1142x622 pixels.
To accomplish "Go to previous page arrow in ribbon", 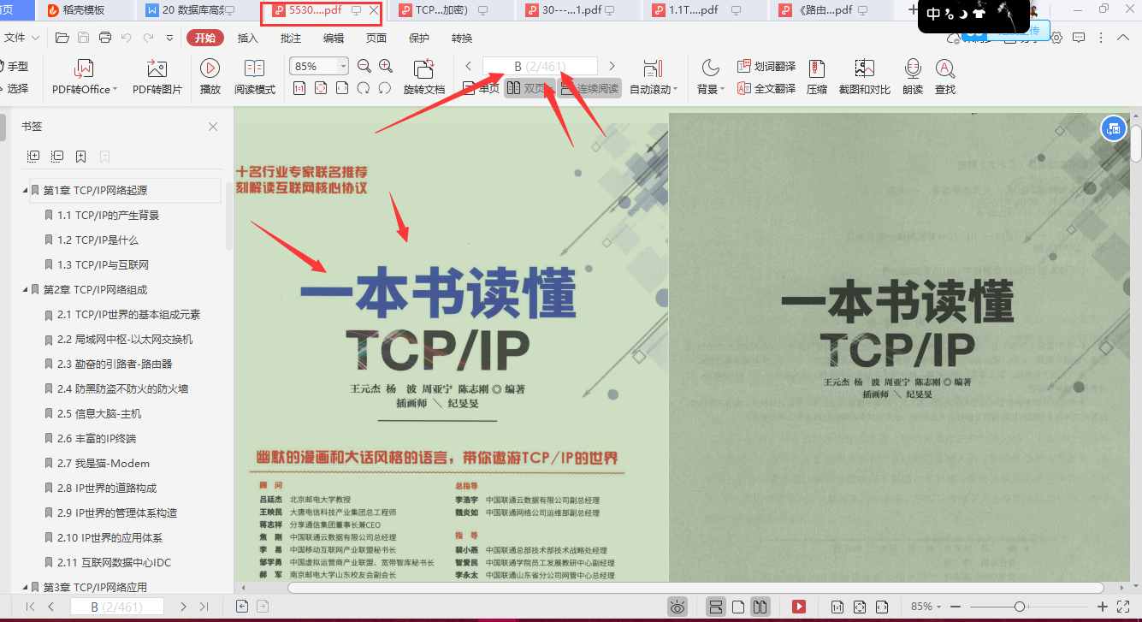I will (468, 66).
